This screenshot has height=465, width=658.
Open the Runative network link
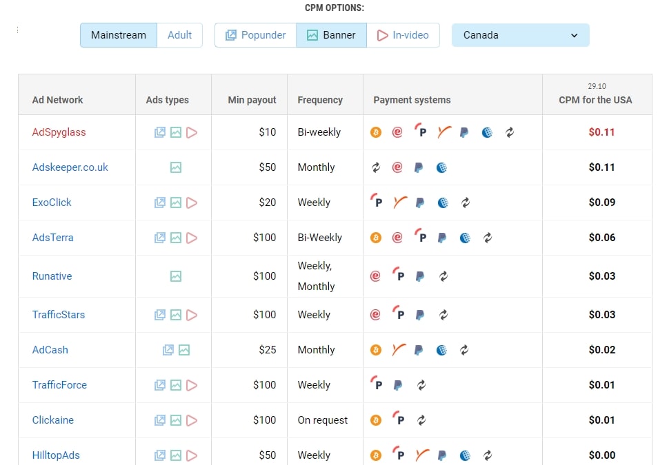coord(52,276)
